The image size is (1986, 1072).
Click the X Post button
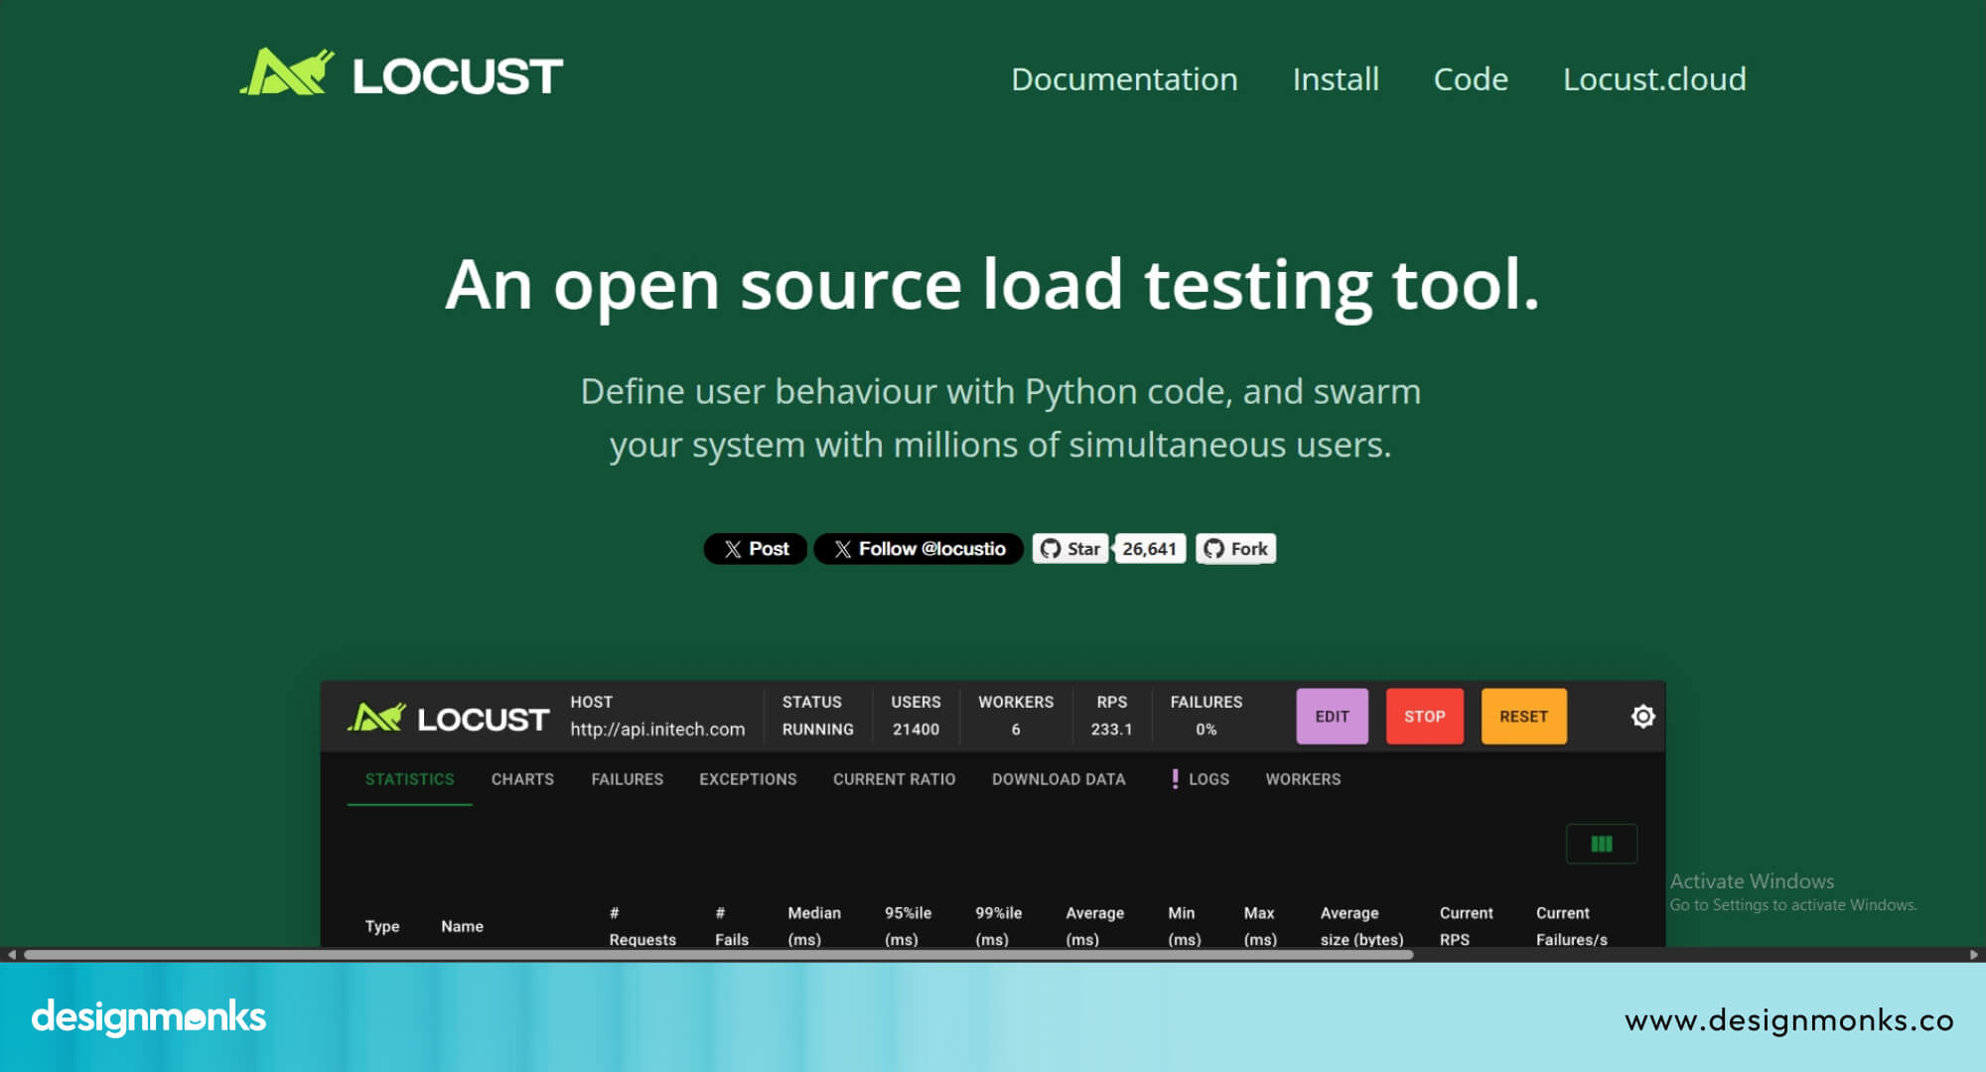click(x=756, y=549)
